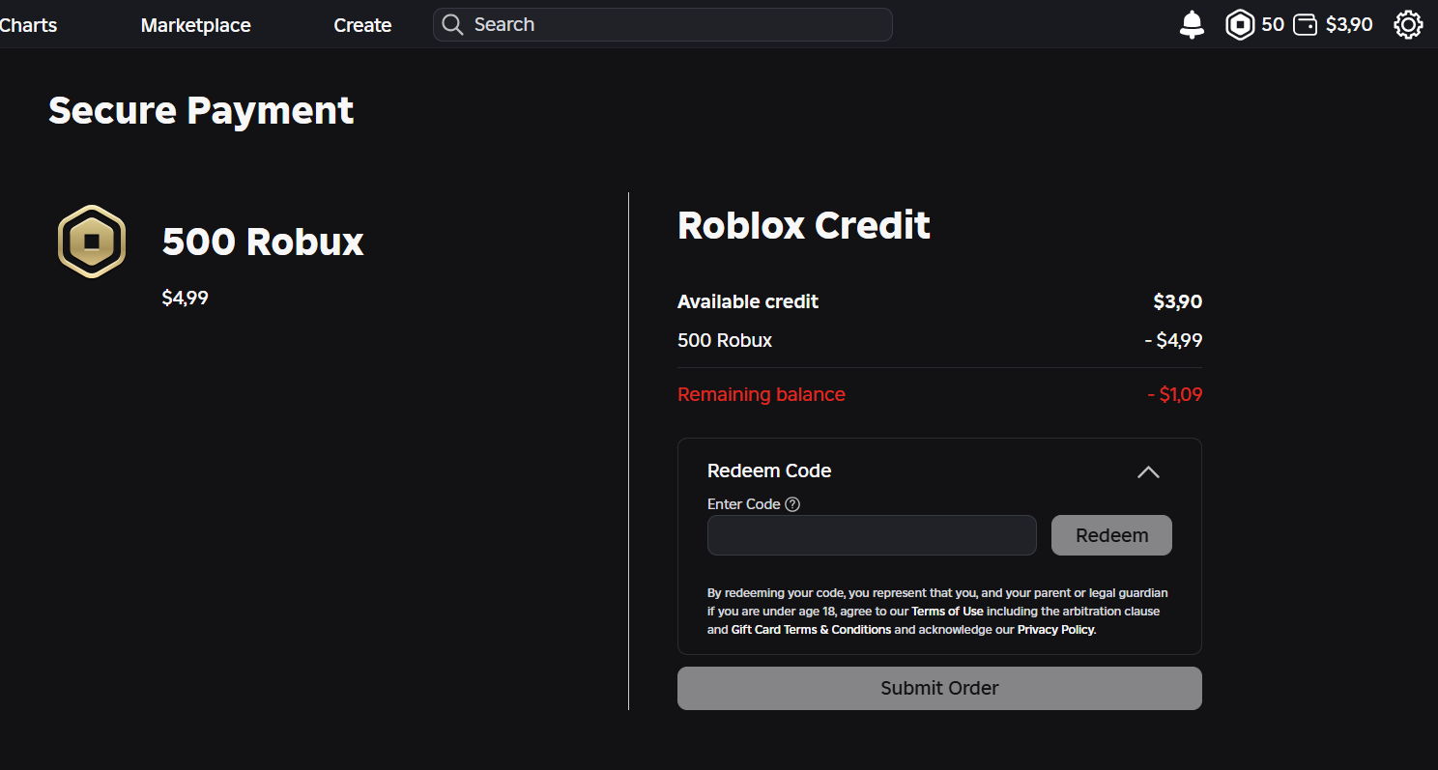Click the red Remaining balance label
Image resolution: width=1438 pixels, height=770 pixels.
[762, 394]
